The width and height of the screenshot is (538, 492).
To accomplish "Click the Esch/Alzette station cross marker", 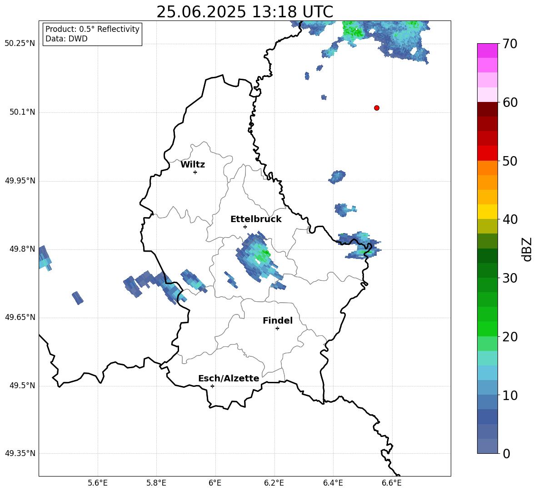I will (212, 386).
